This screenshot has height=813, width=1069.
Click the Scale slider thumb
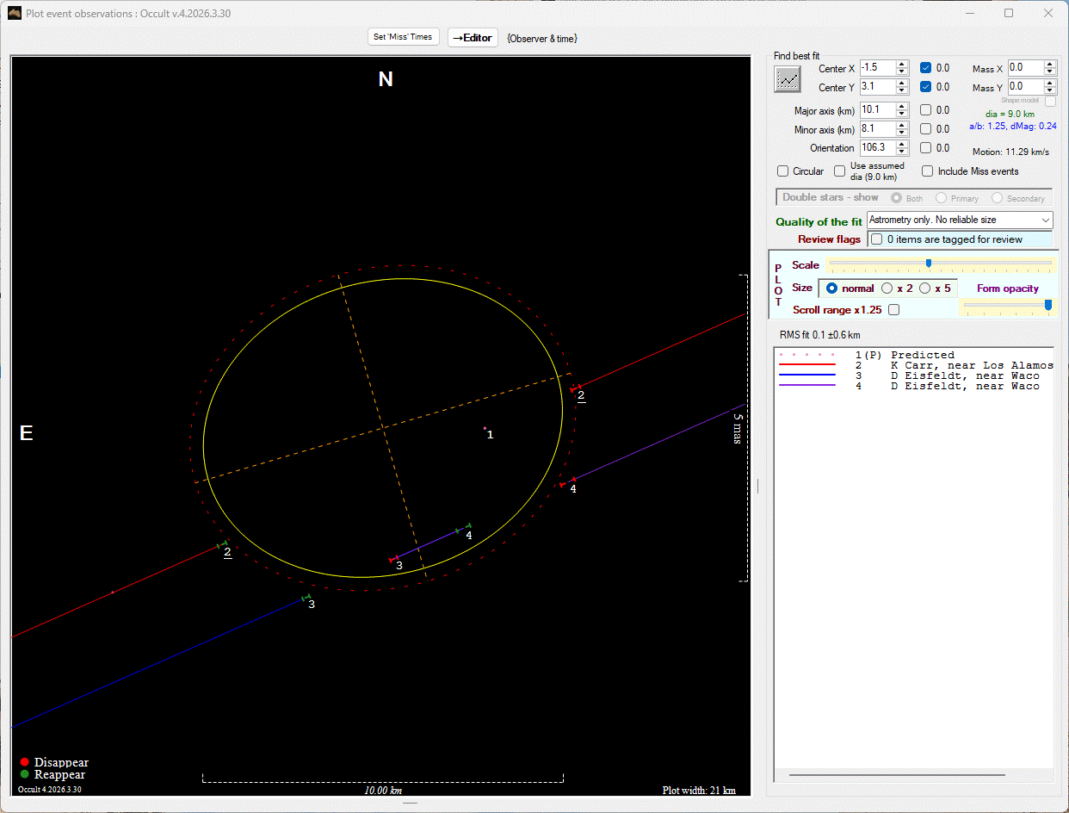(928, 264)
